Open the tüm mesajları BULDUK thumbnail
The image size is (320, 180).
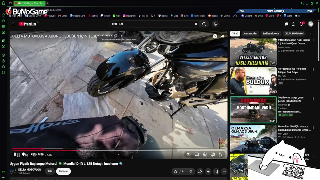[253, 81]
